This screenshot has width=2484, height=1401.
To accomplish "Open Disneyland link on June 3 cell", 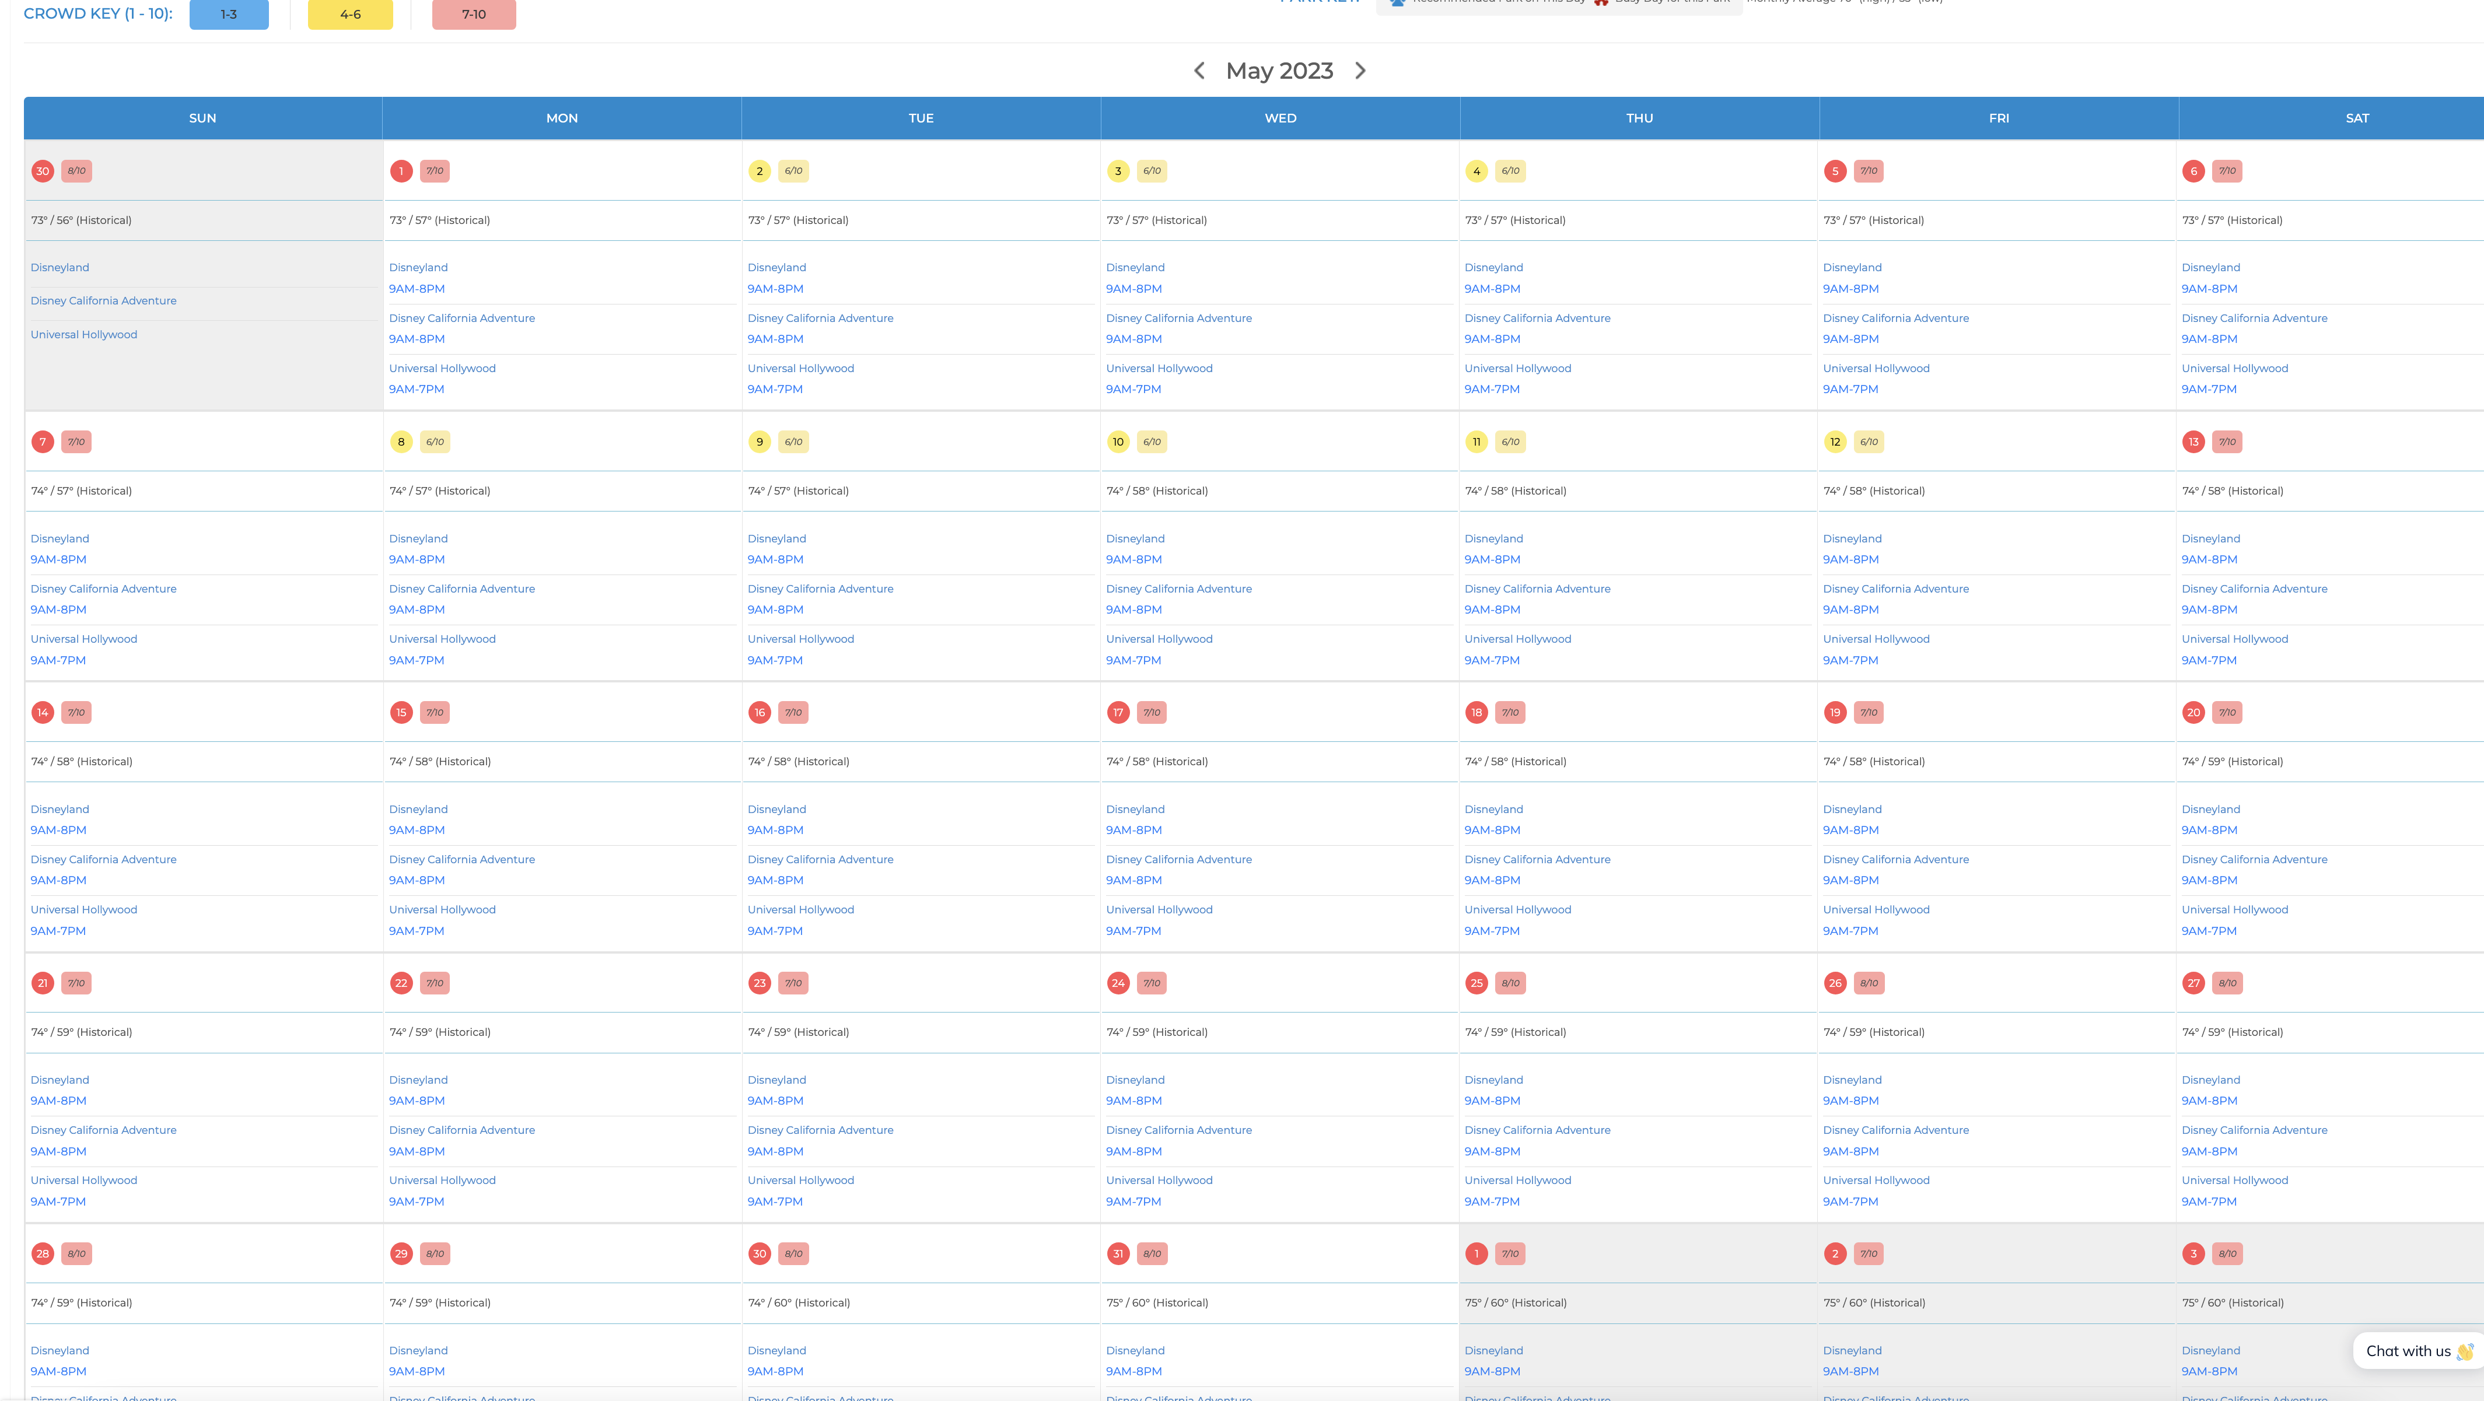I will pyautogui.click(x=2211, y=1351).
